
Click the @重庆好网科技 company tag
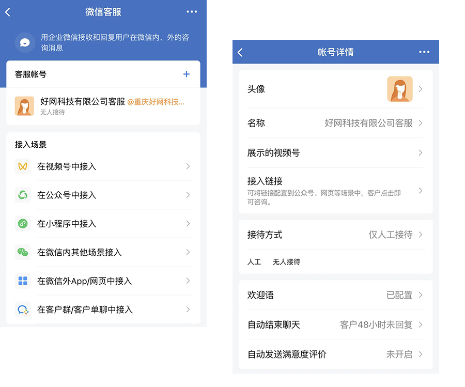[156, 102]
